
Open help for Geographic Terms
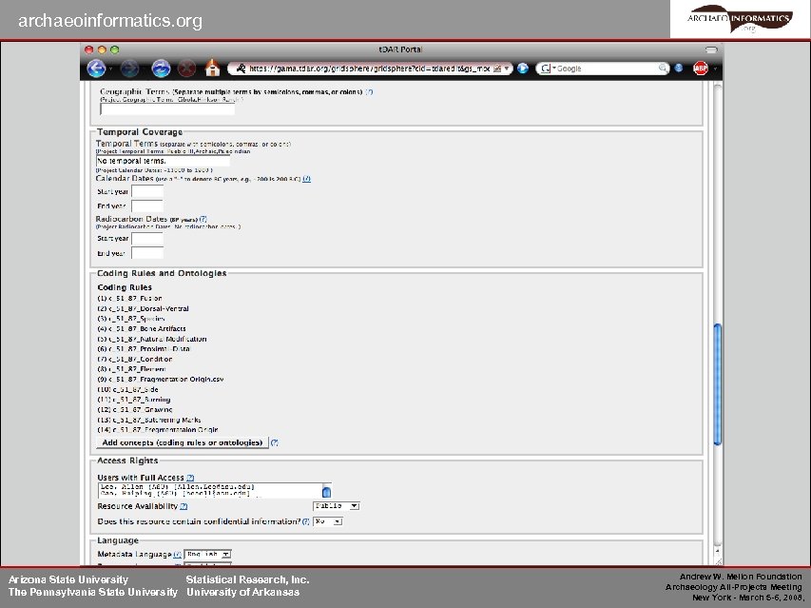tap(369, 91)
